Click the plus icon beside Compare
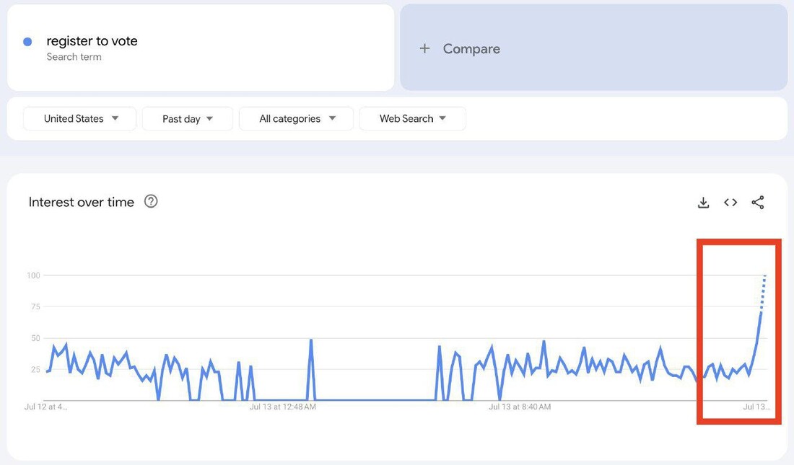The width and height of the screenshot is (794, 465). point(425,48)
